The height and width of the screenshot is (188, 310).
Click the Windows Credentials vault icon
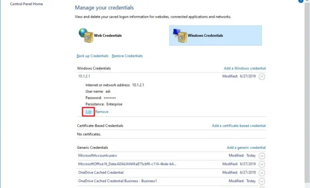point(178,35)
